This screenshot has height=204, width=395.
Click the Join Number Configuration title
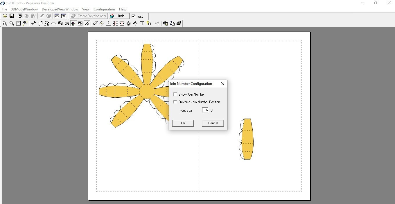pyautogui.click(x=191, y=84)
